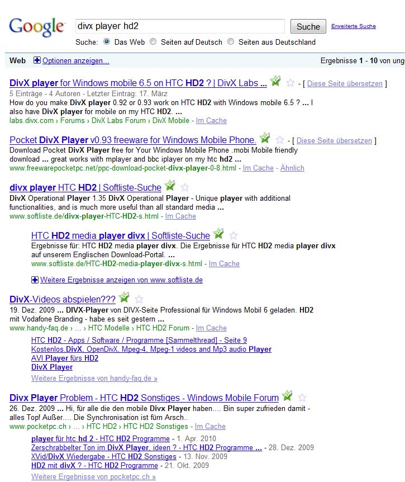The image size is (405, 482).
Task: Expand Optionen anzeigen plus icon
Action: pyautogui.click(x=37, y=60)
